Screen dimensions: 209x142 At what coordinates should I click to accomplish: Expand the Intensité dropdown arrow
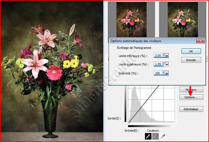(167, 73)
